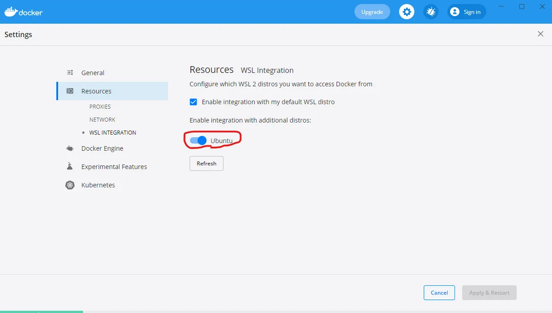
Task: Click the 'WSL Integration' heading text
Action: (267, 70)
